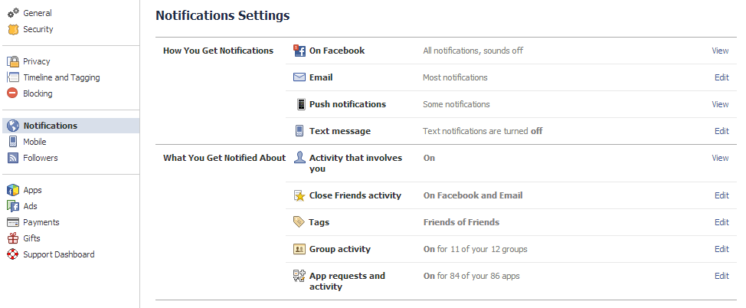Go to Mobile settings page
746x308 pixels.
pos(34,142)
